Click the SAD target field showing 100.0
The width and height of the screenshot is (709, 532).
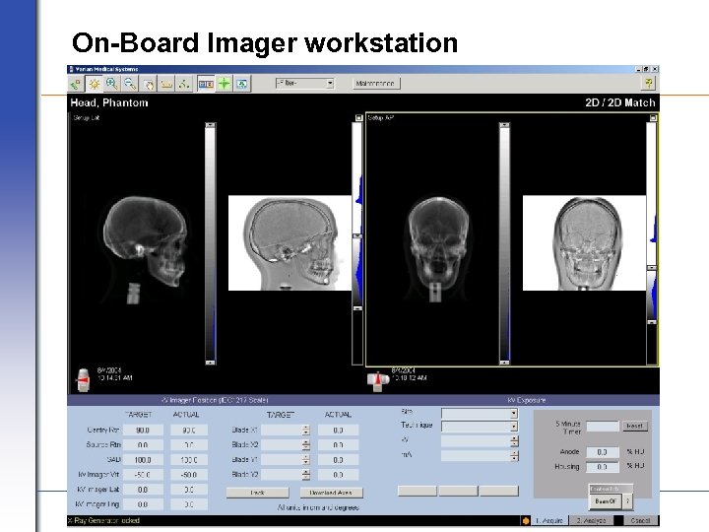[x=143, y=460]
